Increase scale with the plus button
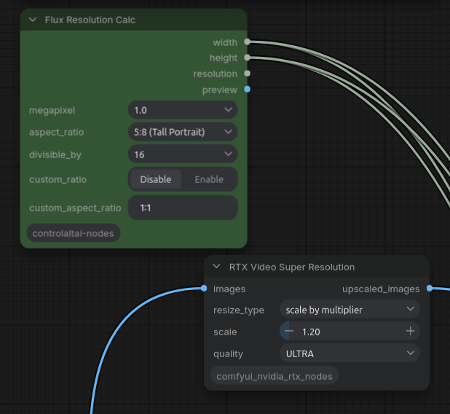450x414 pixels. pos(411,331)
